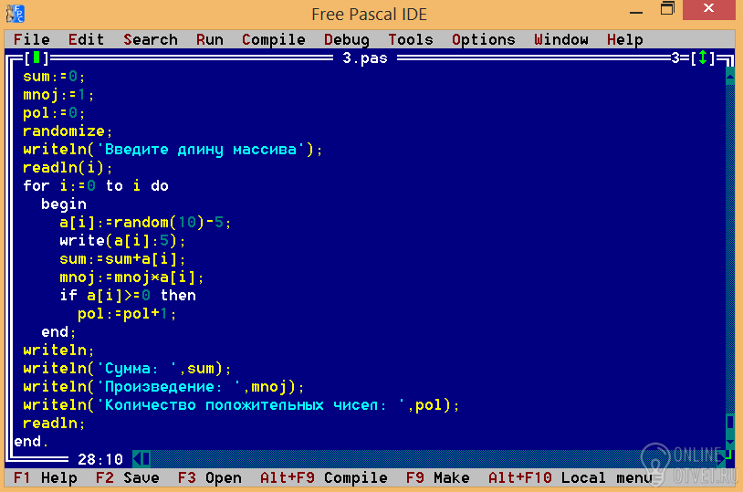Image resolution: width=743 pixels, height=492 pixels.
Task: Click the 'Произведение: ' writeln line
Action: tap(164, 386)
